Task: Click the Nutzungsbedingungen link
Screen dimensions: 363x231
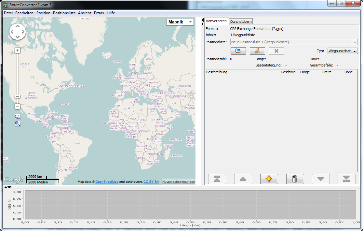Action: (x=178, y=182)
